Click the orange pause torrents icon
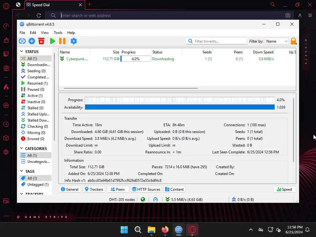The height and width of the screenshot is (237, 316). [x=62, y=41]
